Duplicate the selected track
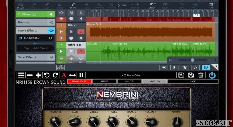The width and height of the screenshot is (233, 127). tap(81, 60)
